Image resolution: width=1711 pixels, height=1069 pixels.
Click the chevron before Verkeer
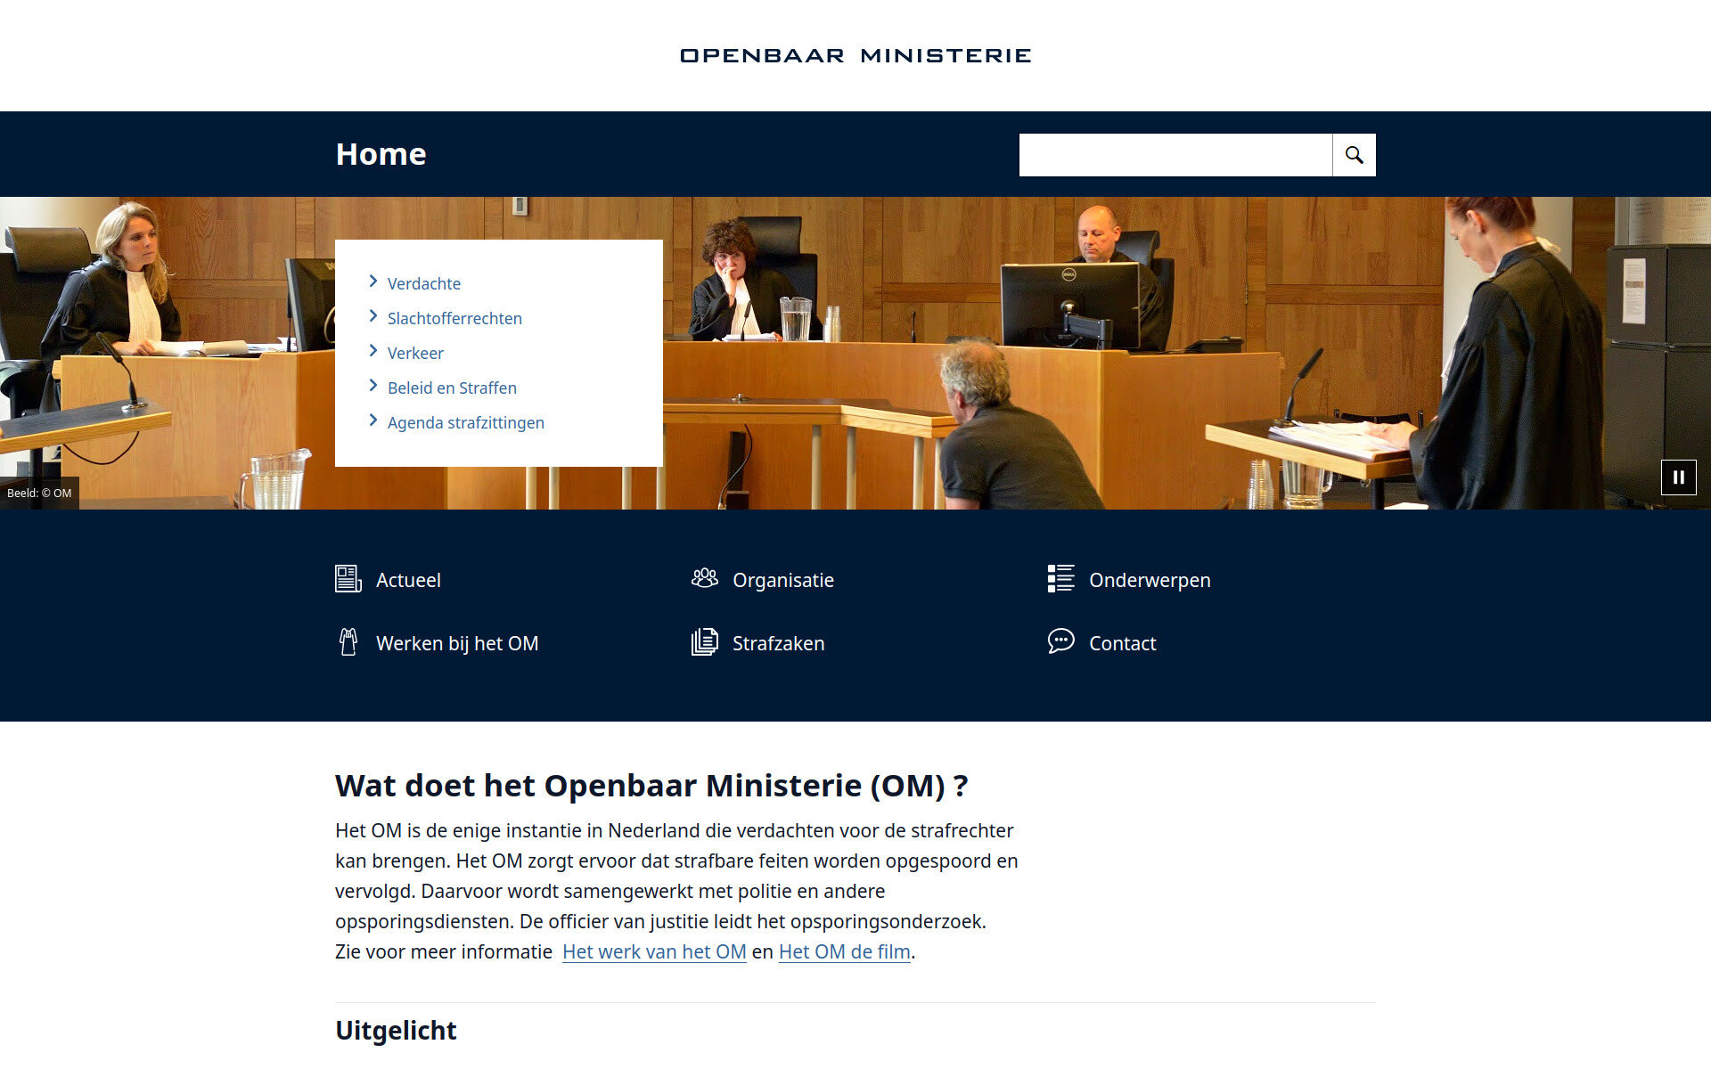click(373, 351)
